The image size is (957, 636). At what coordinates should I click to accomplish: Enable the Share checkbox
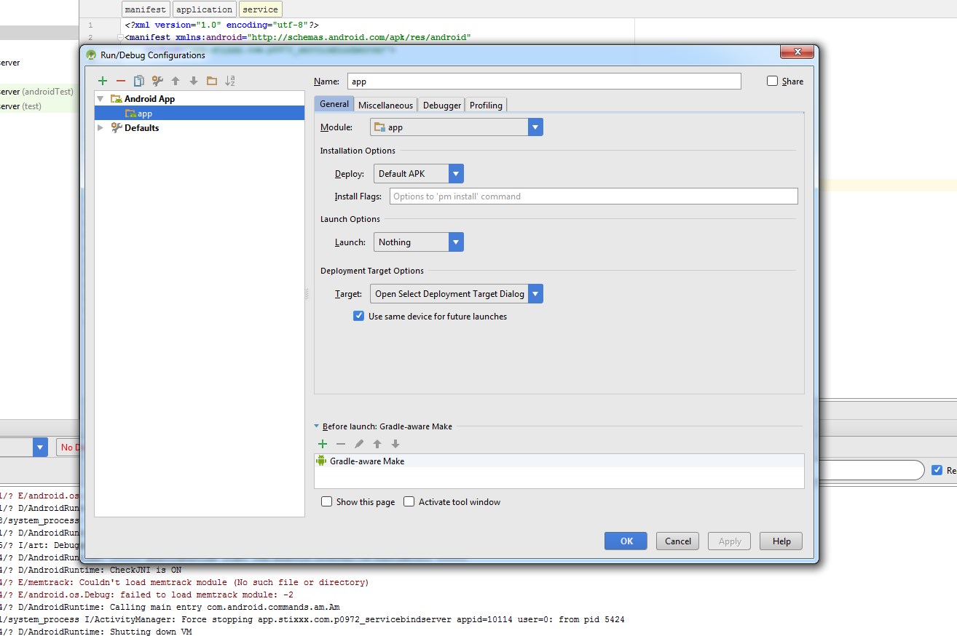[x=773, y=81]
